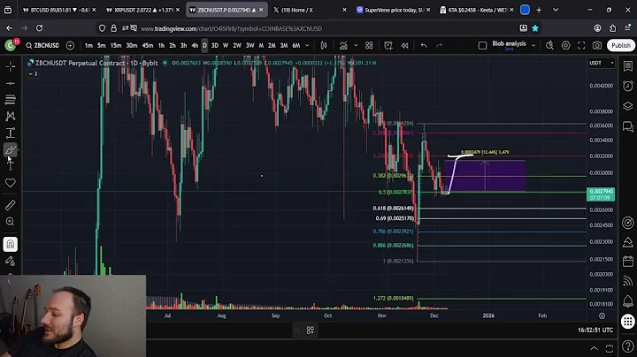Select the brush drawing tool
Screen dimensions: 637x357
11,149
